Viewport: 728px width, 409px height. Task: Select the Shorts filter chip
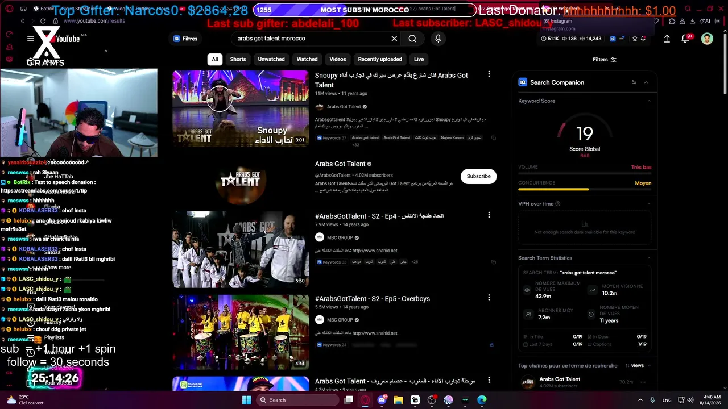pyautogui.click(x=238, y=59)
